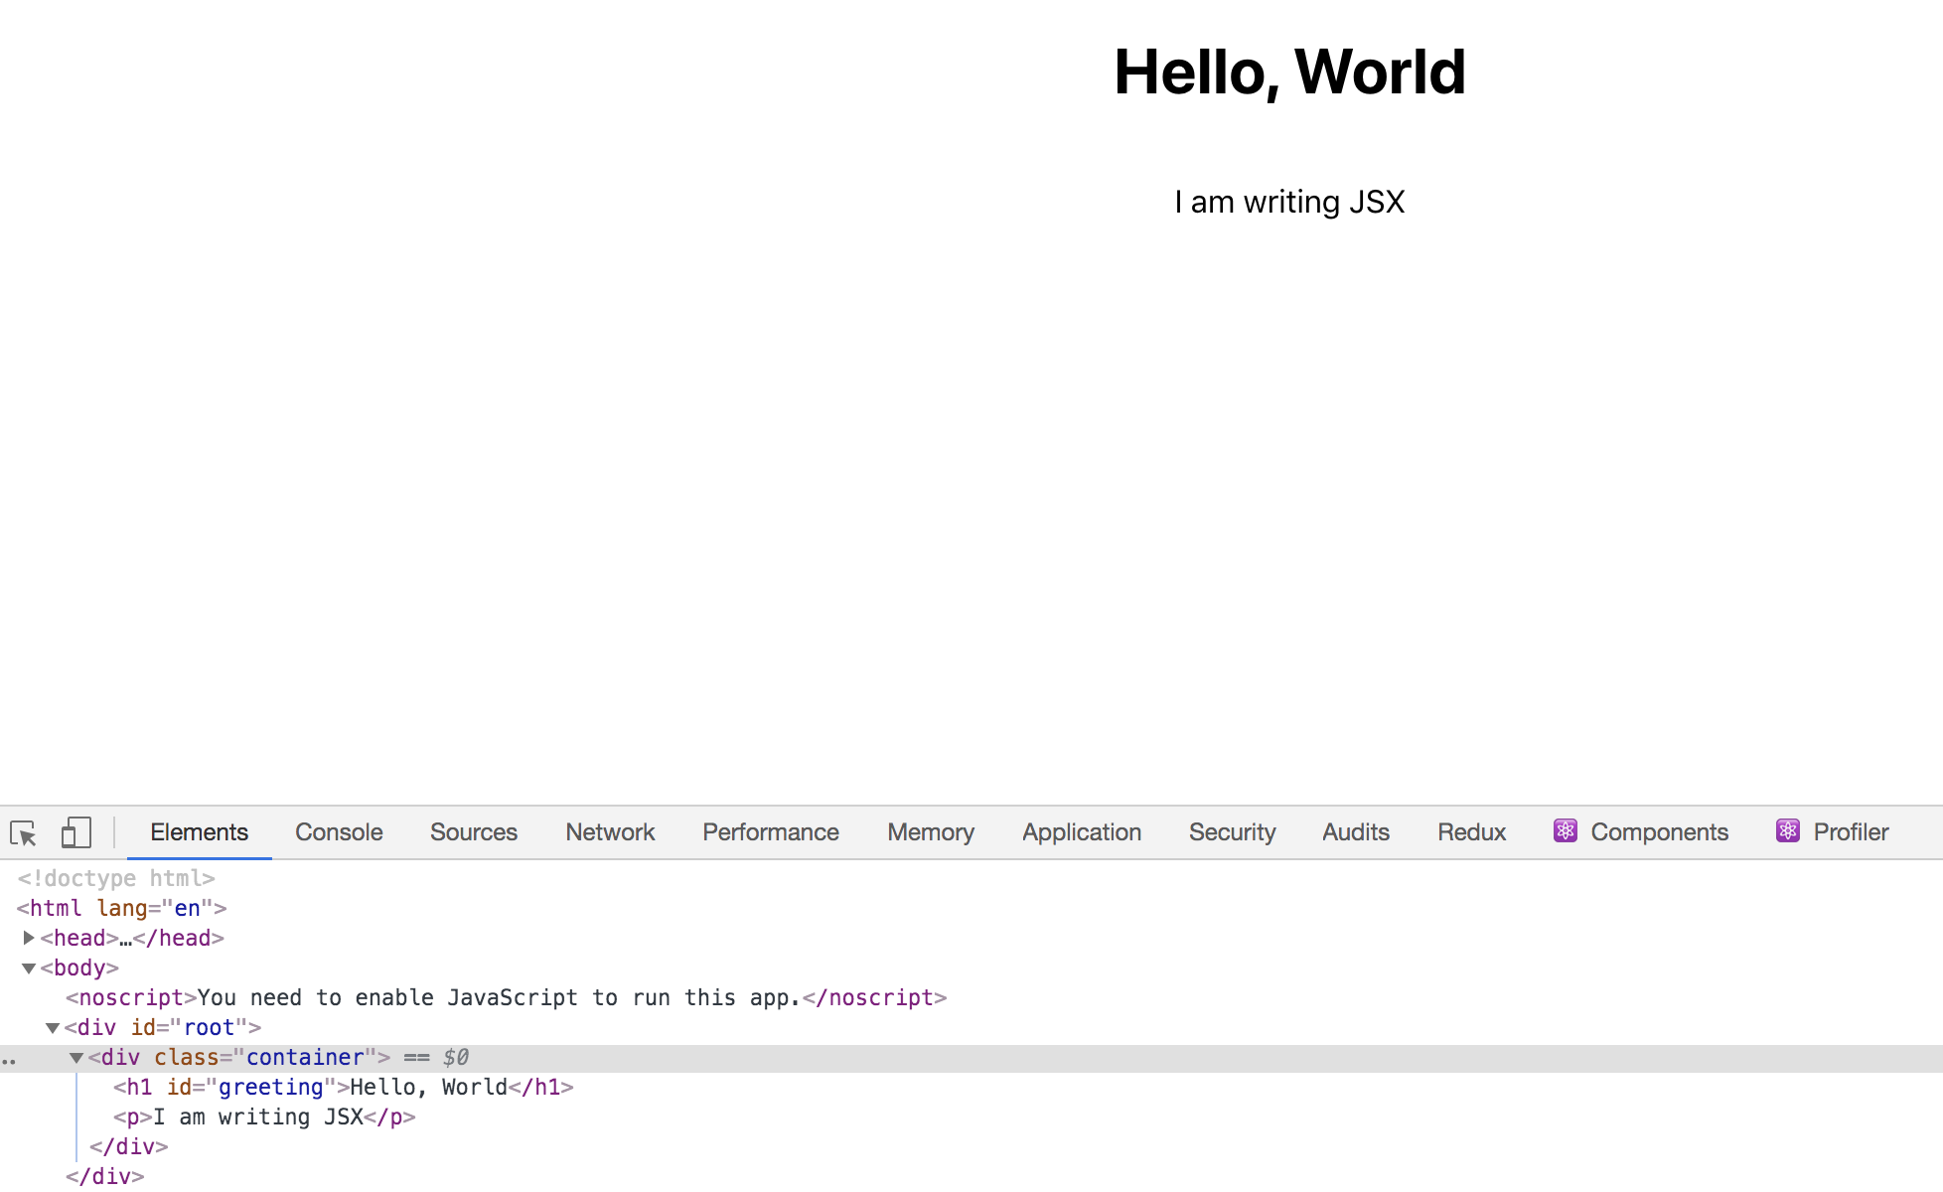Viewport: 1943px width, 1192px height.
Task: Click the ellipsis dots beside the selected row
Action: point(9,1059)
